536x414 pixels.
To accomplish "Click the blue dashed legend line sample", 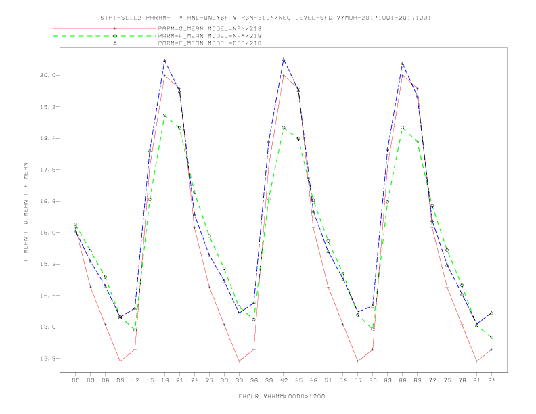I will pos(105,43).
